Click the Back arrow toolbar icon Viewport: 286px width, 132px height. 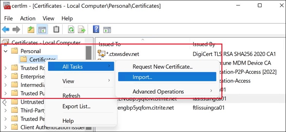(x=6, y=29)
